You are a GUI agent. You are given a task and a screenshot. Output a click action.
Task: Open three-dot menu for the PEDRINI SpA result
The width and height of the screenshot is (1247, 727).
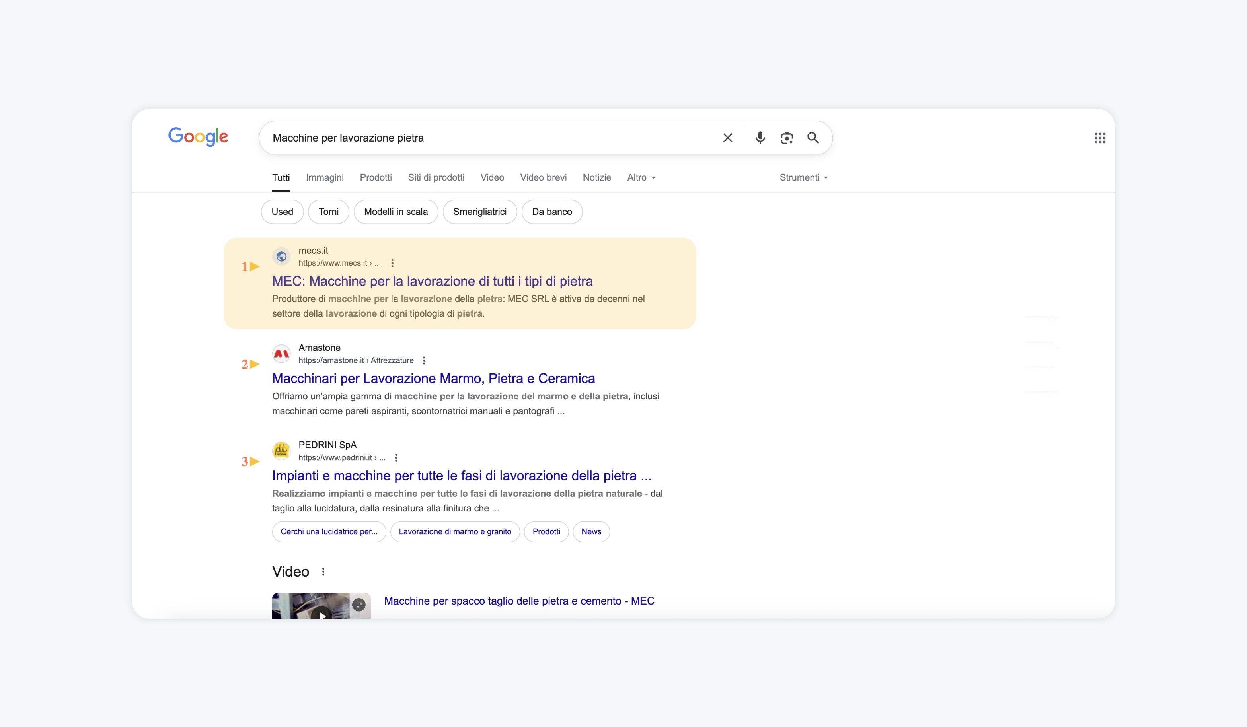tap(396, 458)
